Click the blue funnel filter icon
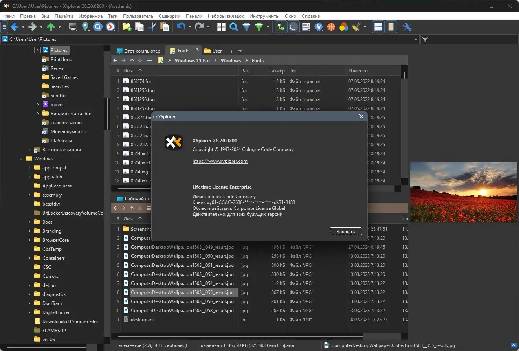 tap(246, 27)
